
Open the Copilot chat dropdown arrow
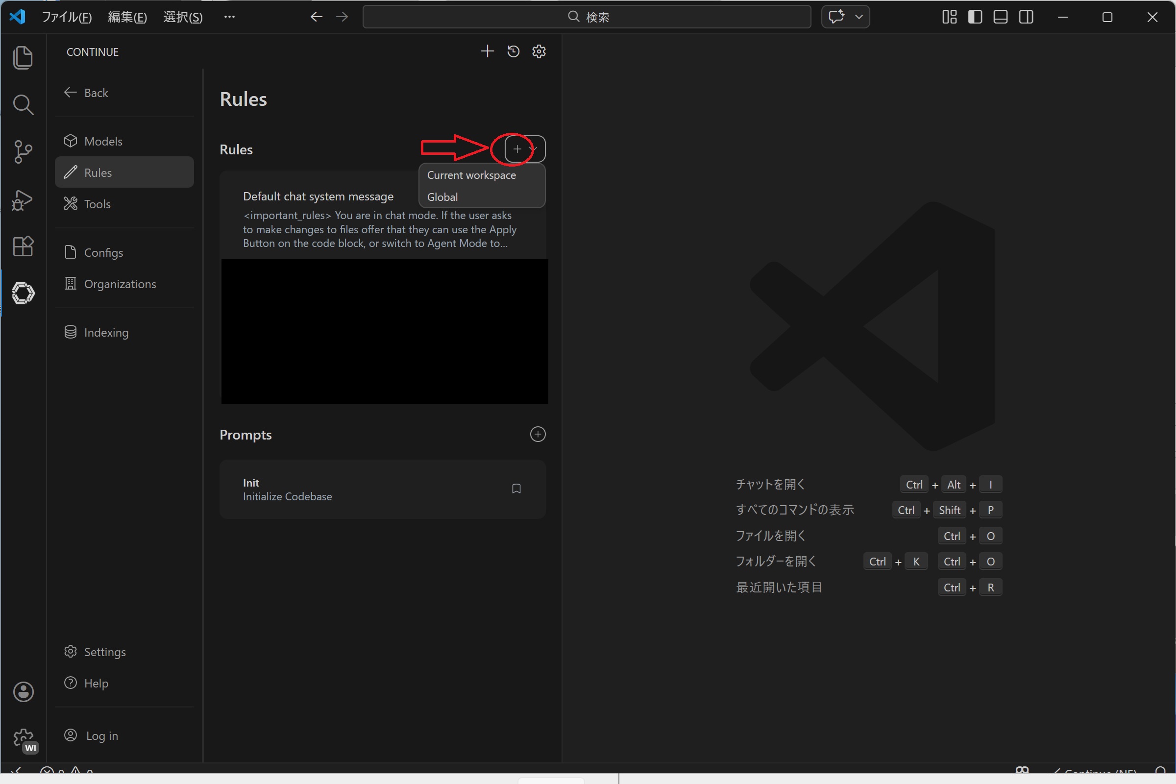858,17
